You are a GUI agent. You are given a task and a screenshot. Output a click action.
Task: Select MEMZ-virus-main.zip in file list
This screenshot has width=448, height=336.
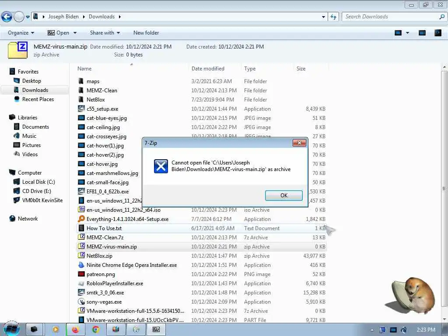[x=112, y=247]
